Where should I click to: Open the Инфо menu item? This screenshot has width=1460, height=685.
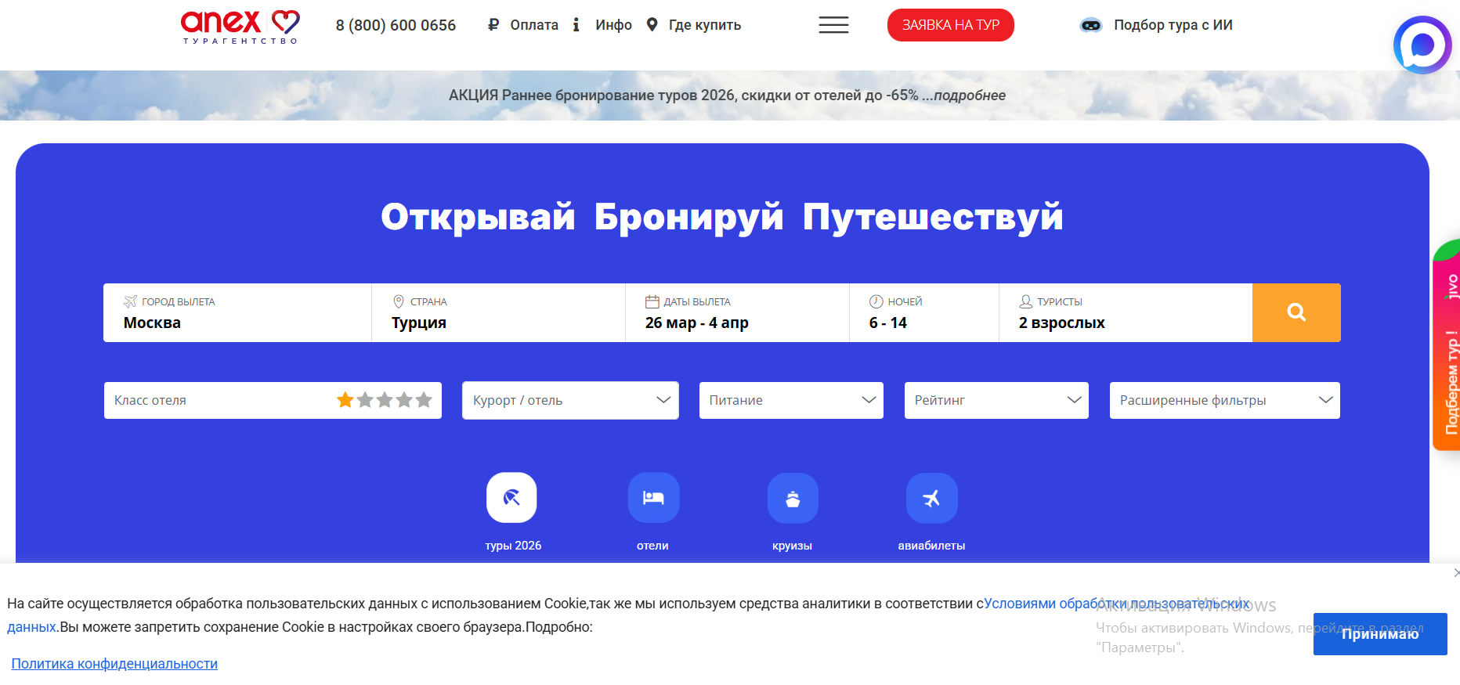(613, 25)
